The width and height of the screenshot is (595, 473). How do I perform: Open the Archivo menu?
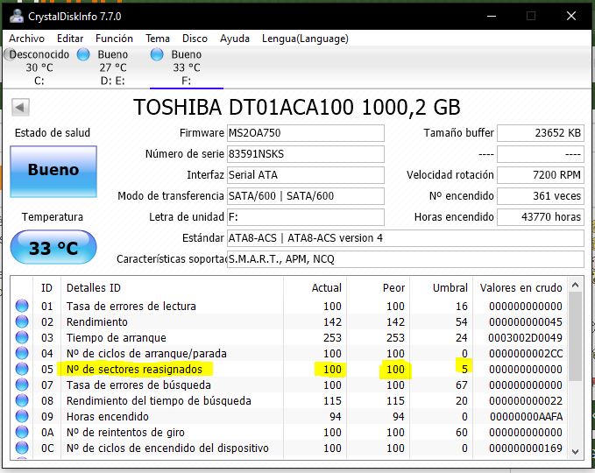[x=26, y=39]
